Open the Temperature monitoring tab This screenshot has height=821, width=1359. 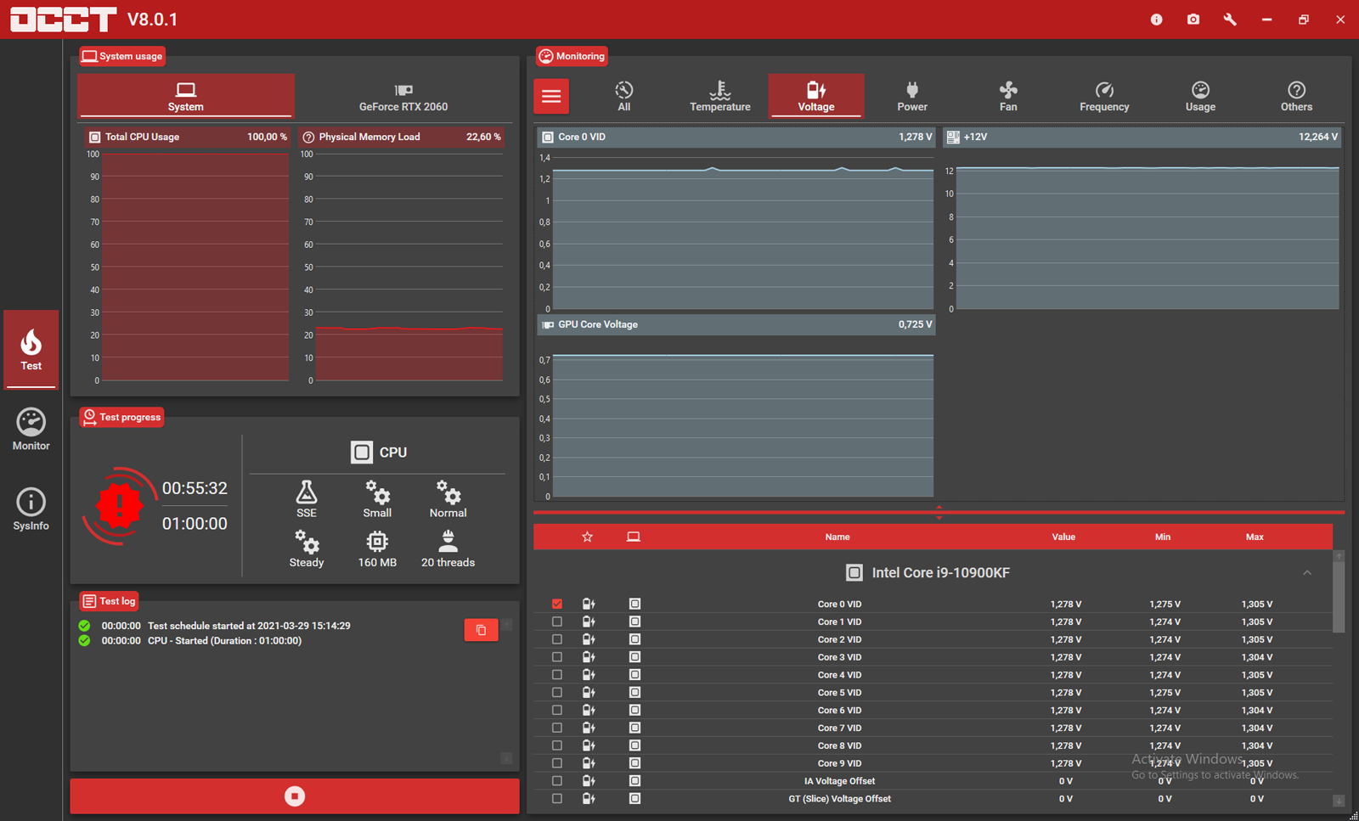click(x=720, y=96)
